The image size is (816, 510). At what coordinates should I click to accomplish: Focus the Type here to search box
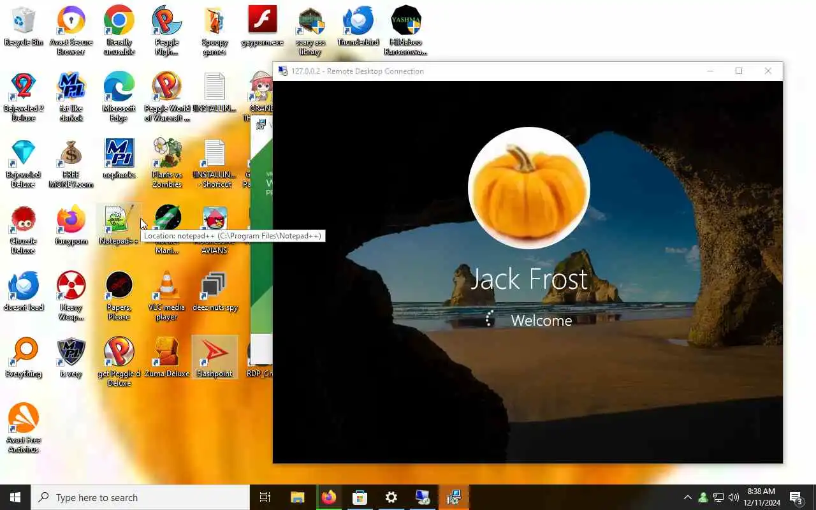pos(140,497)
